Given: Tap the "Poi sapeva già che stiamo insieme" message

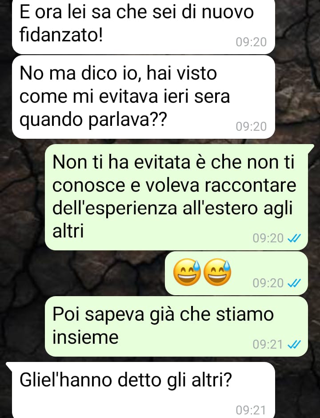Looking at the screenshot, I should 176,326.
